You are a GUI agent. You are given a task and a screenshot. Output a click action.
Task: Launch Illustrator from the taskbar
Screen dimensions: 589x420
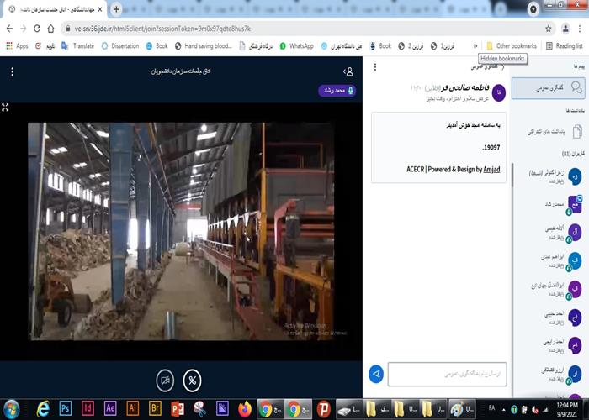(133, 409)
